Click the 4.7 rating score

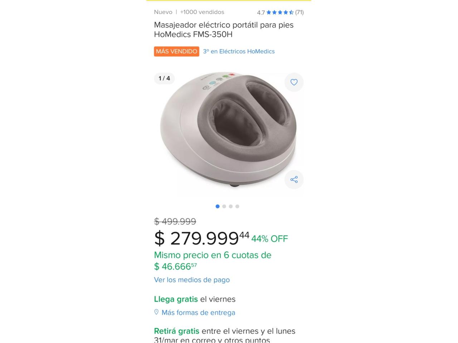261,13
